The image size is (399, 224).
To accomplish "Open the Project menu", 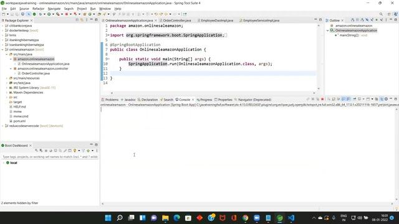I will pyautogui.click(x=82, y=9).
